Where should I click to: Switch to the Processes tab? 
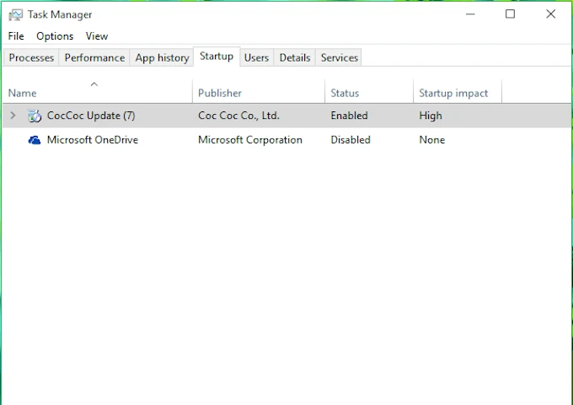[x=31, y=58]
